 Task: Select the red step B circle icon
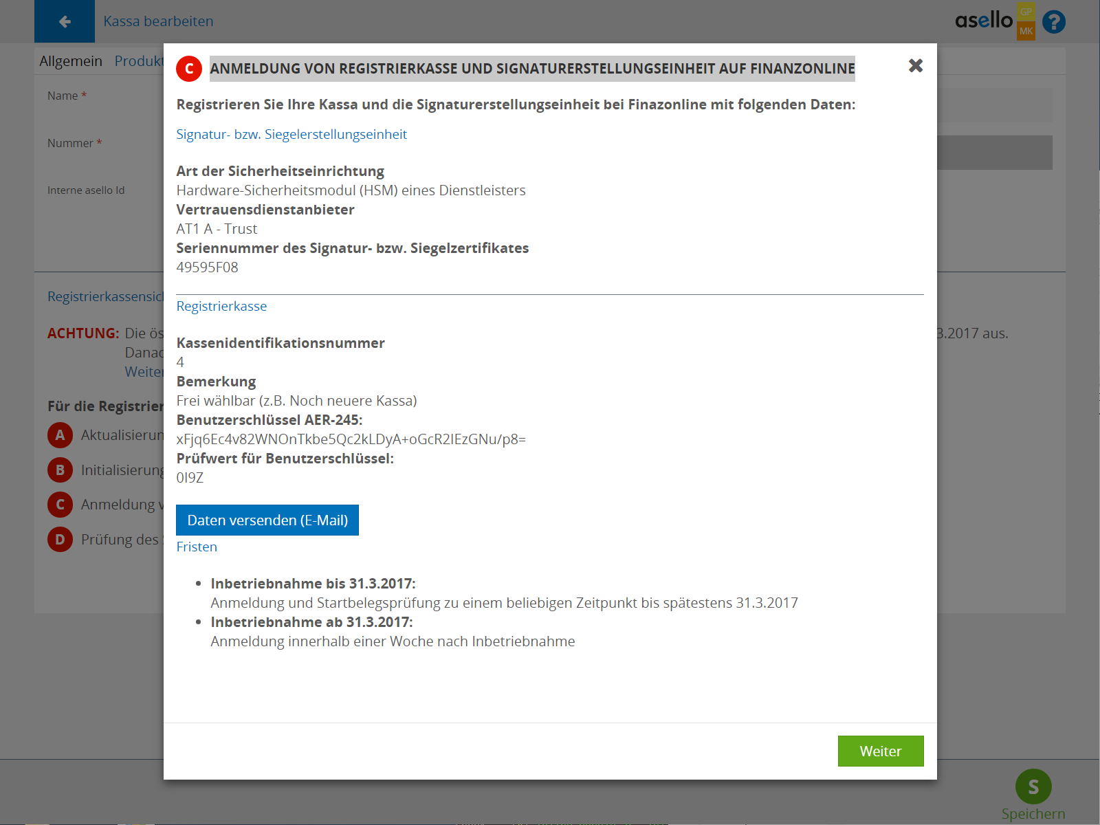click(x=60, y=470)
